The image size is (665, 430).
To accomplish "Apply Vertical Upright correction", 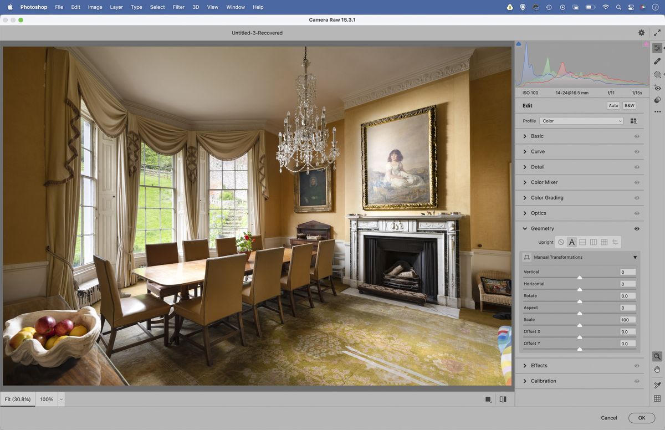I will click(x=593, y=242).
